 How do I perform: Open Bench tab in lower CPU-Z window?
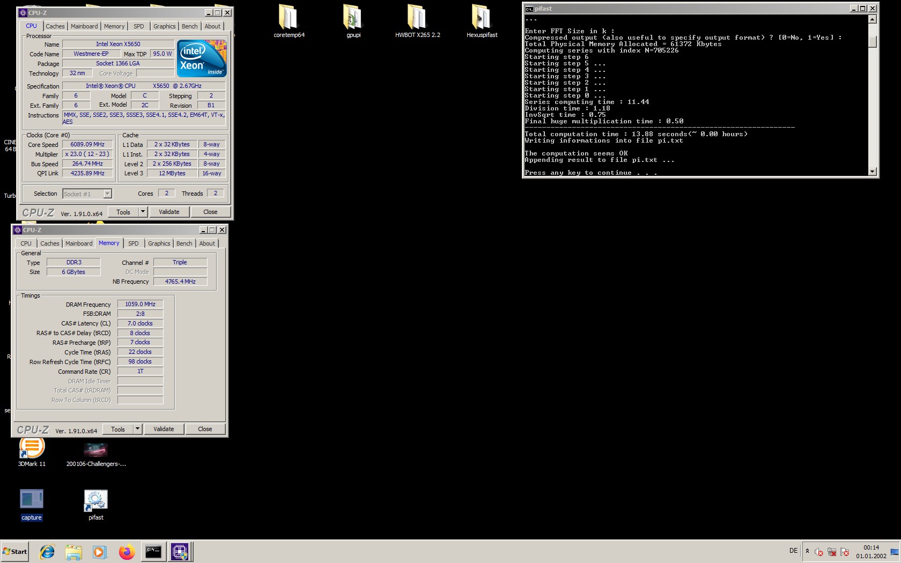184,243
